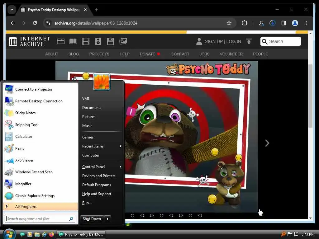Click the Chrome page vertical scrollbar thumb

310,96
